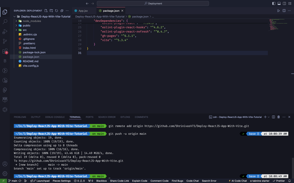Open the Search Error panel tab
Viewport: 294px width, 183px height.
click(107, 117)
